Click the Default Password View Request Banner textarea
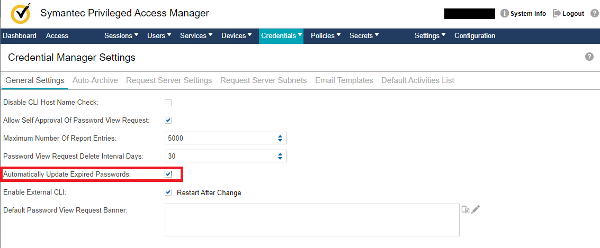 point(312,220)
